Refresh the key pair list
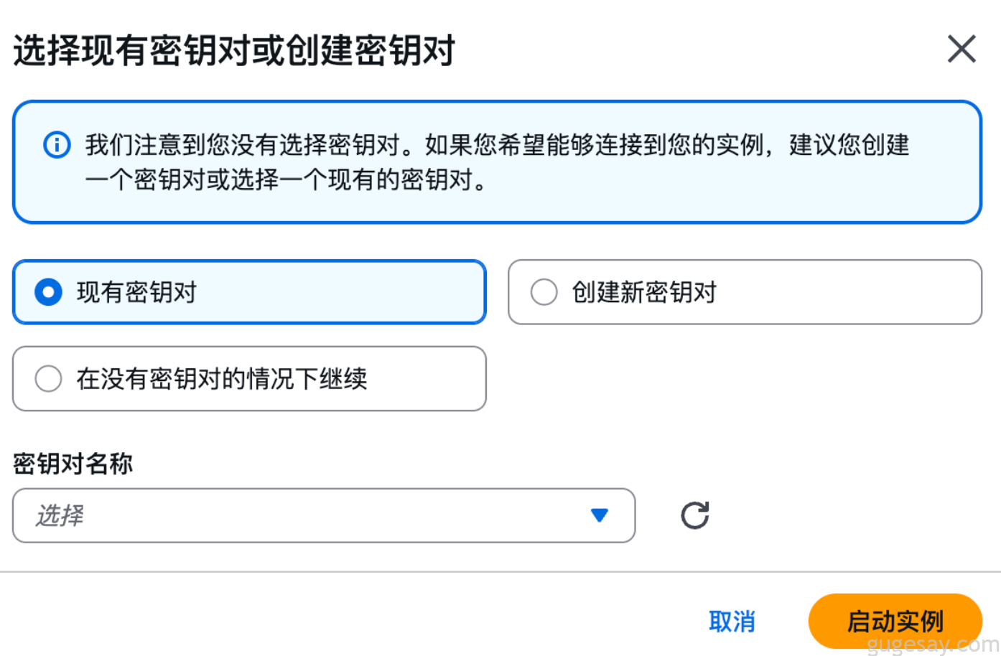1001x656 pixels. click(x=694, y=515)
